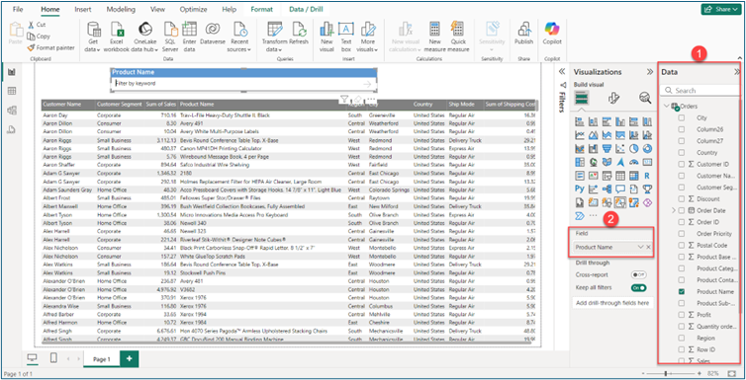Switch to the Insert ribbon tab
The image size is (746, 380).
click(x=84, y=9)
